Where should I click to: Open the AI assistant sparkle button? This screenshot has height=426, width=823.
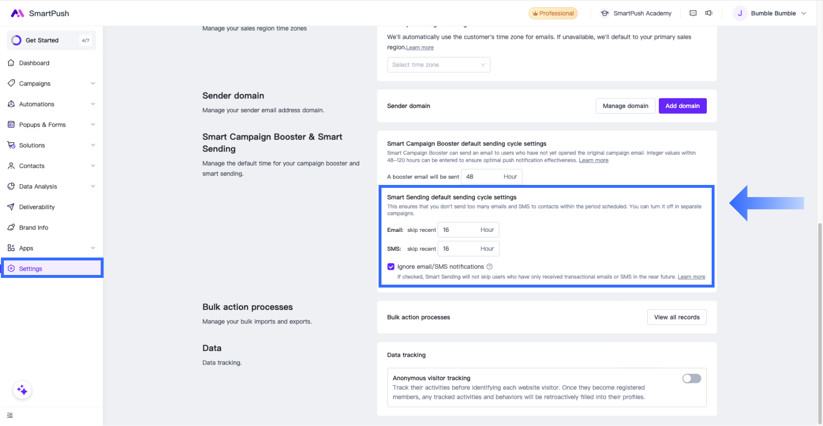coord(22,390)
